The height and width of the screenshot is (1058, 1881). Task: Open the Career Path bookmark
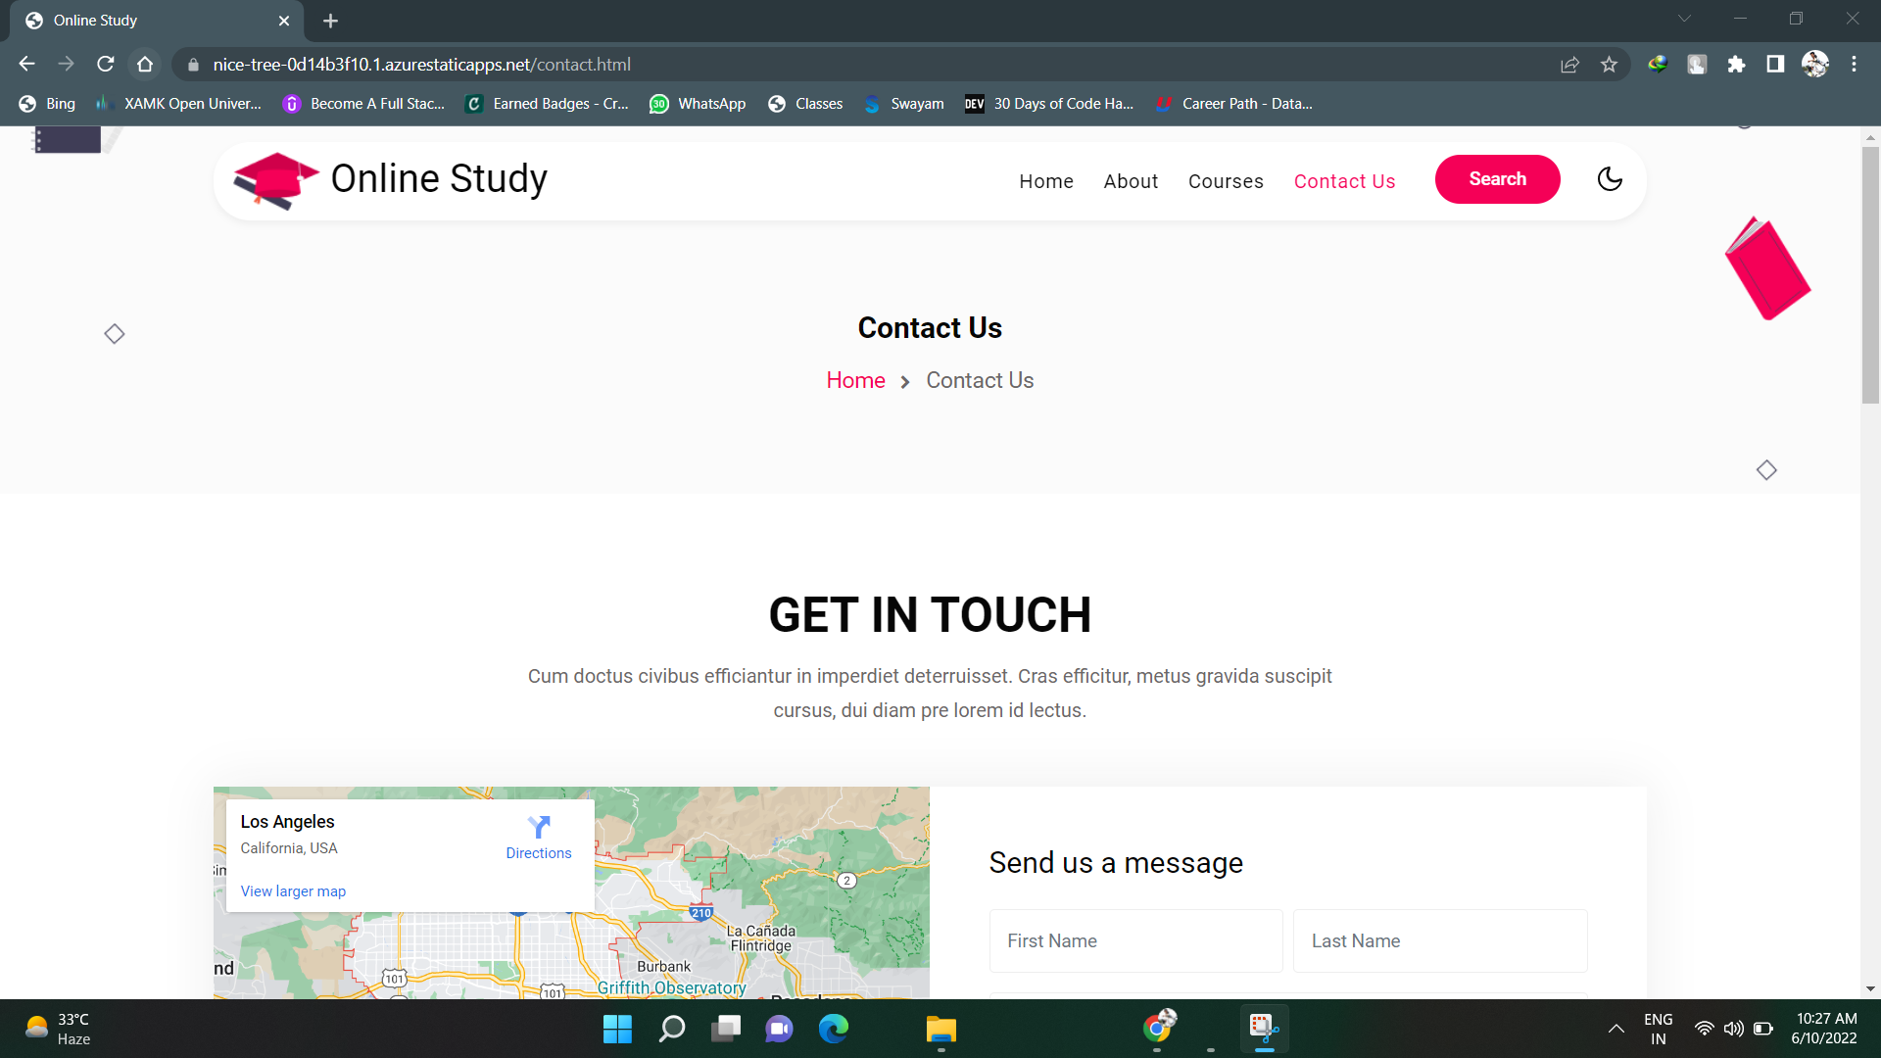1233,104
